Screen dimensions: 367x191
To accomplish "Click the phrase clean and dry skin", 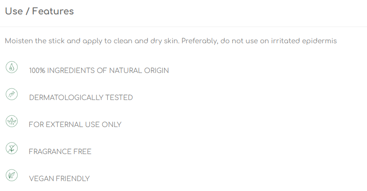I will (146, 41).
